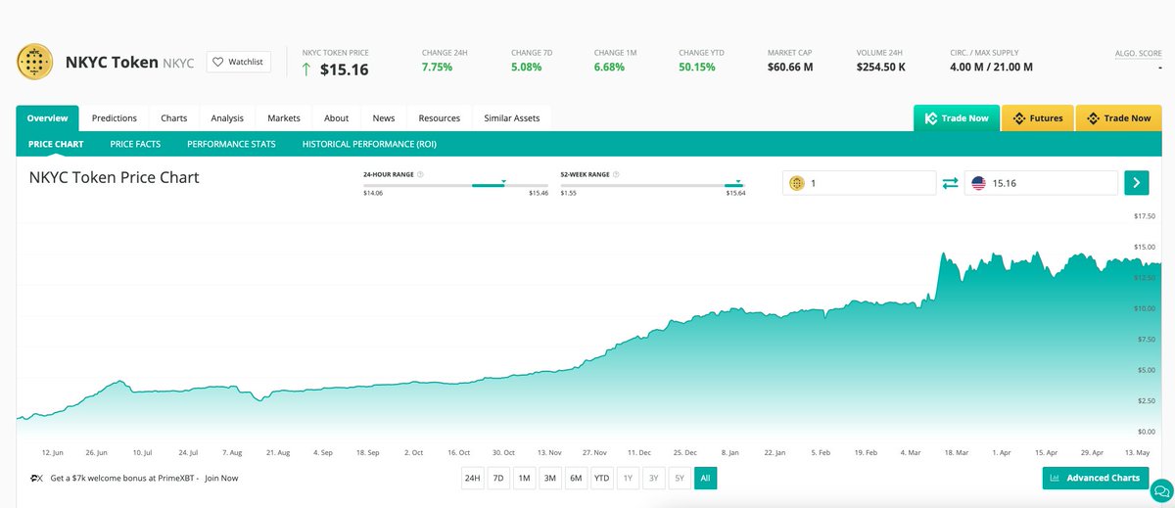Set chart range to 24H
1175x508 pixels.
tap(473, 478)
